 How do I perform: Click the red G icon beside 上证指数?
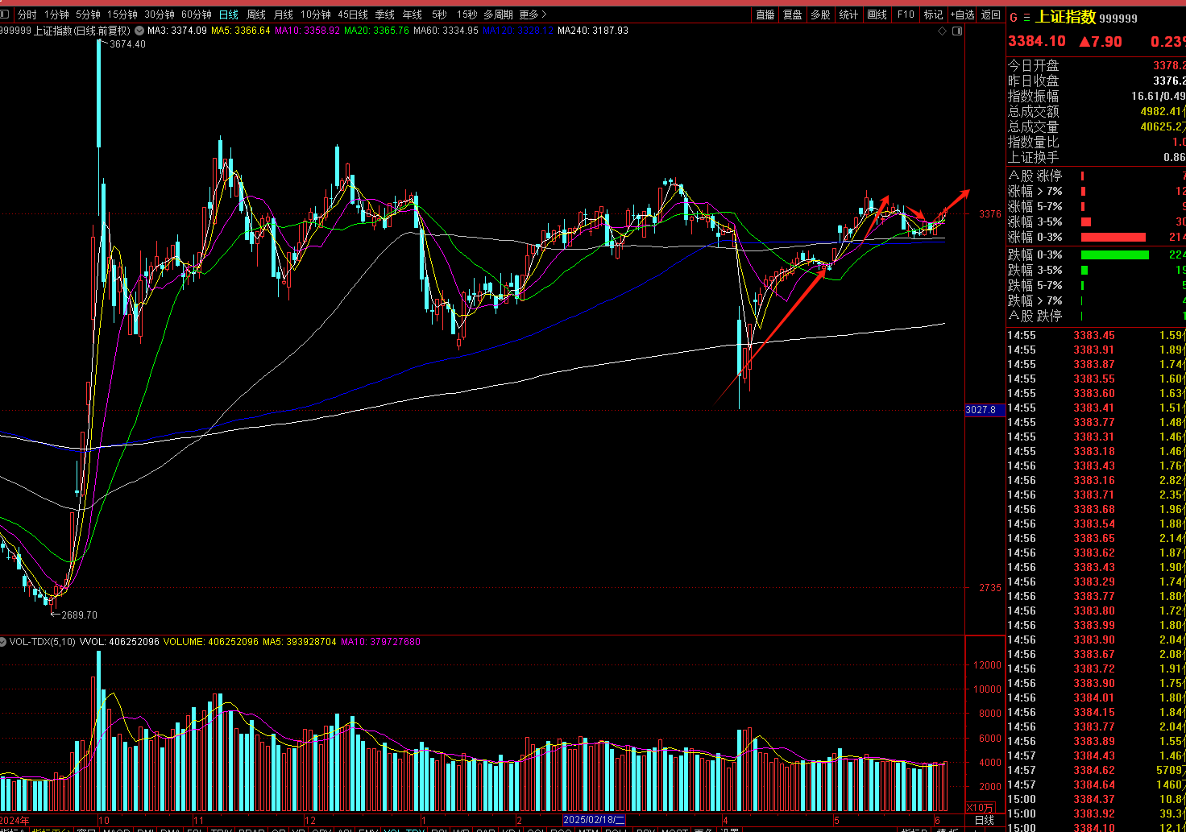pos(1014,18)
